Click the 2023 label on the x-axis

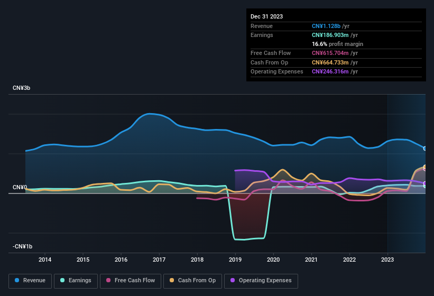(387, 260)
